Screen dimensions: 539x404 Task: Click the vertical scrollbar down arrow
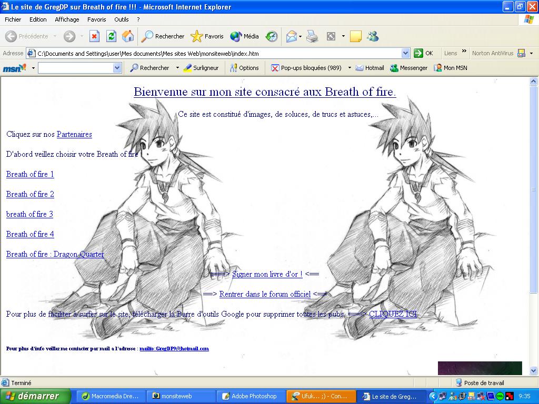coord(534,370)
